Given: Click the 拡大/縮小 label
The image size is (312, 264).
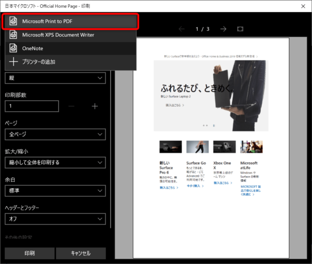Looking at the screenshot, I should [17, 151].
